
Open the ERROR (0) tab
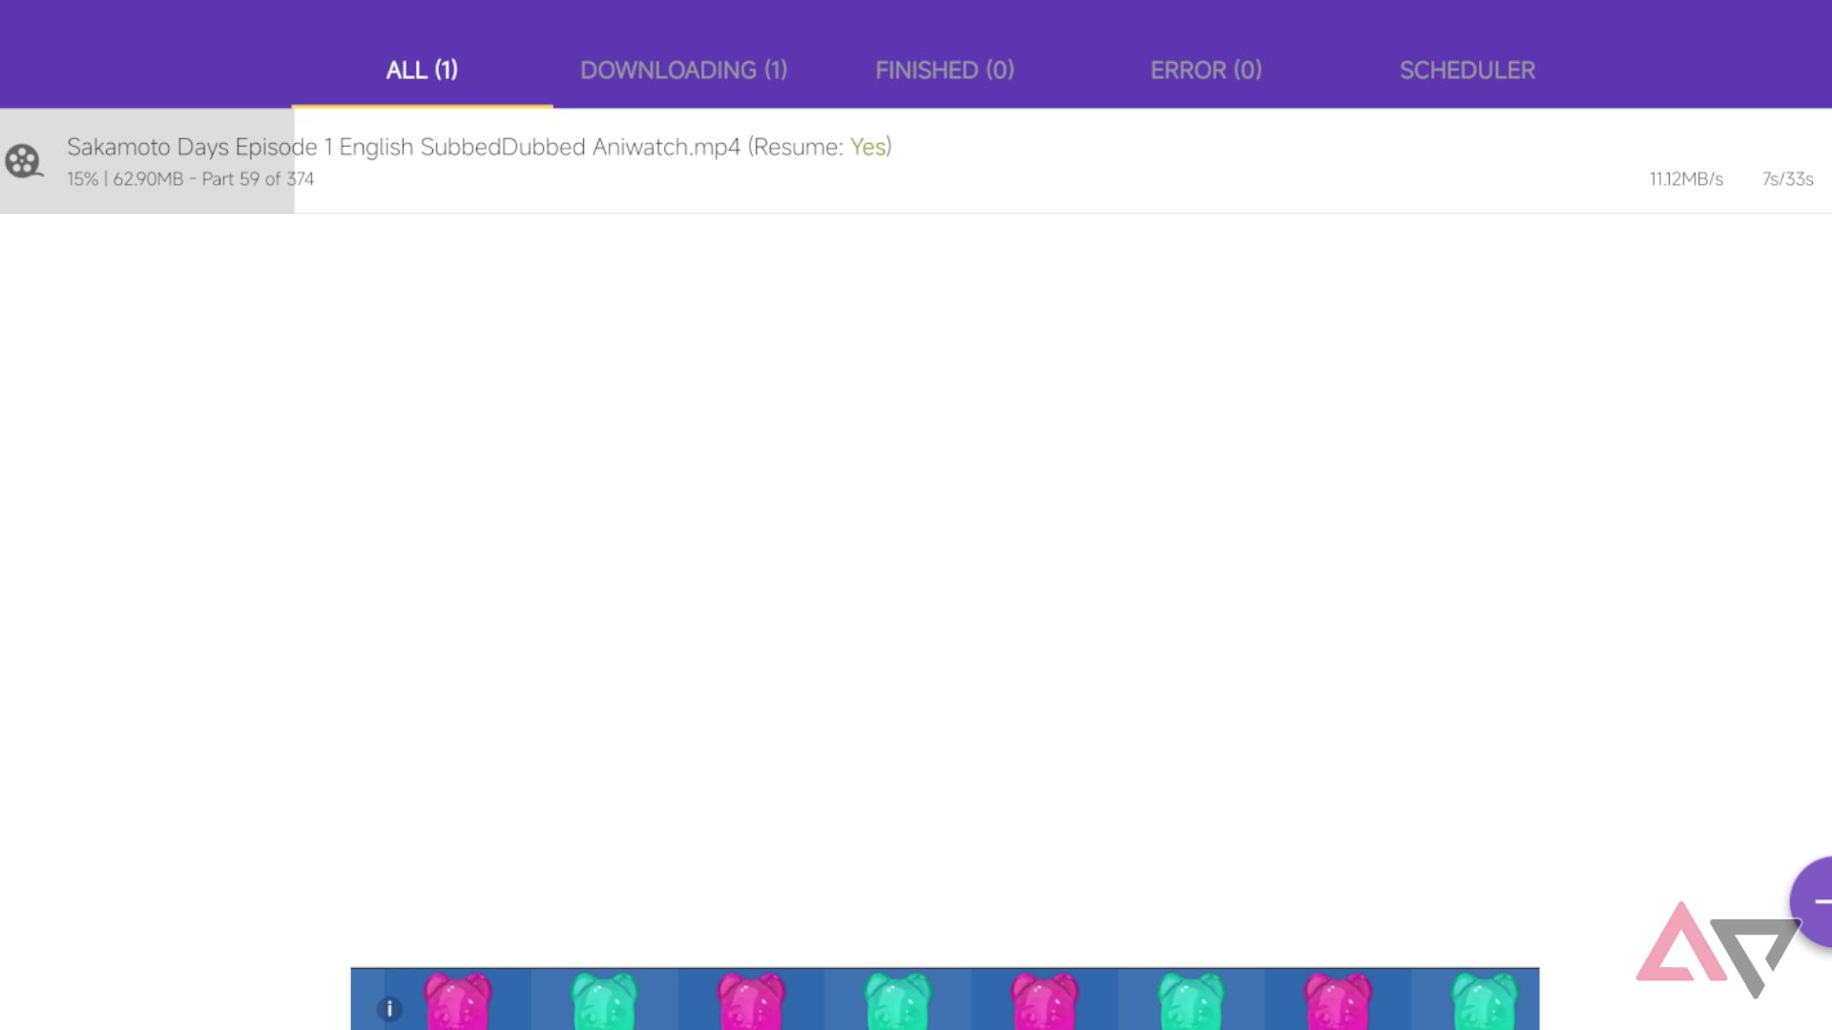click(x=1206, y=70)
